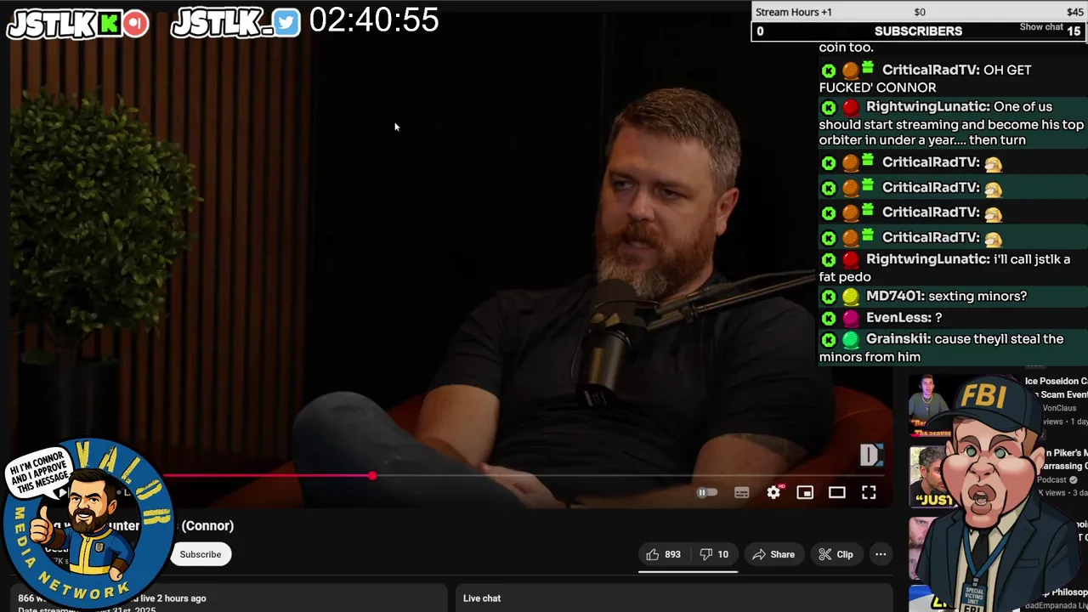Image resolution: width=1088 pixels, height=612 pixels.
Task: Click the Show chat label
Action: tap(1041, 27)
